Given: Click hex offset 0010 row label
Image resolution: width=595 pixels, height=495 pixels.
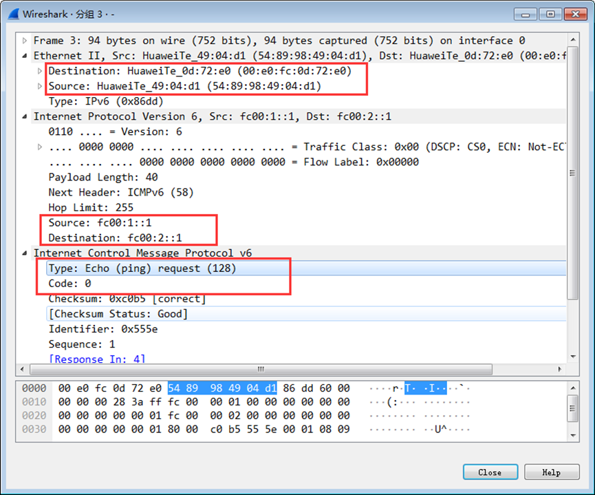Looking at the screenshot, I should 34,402.
